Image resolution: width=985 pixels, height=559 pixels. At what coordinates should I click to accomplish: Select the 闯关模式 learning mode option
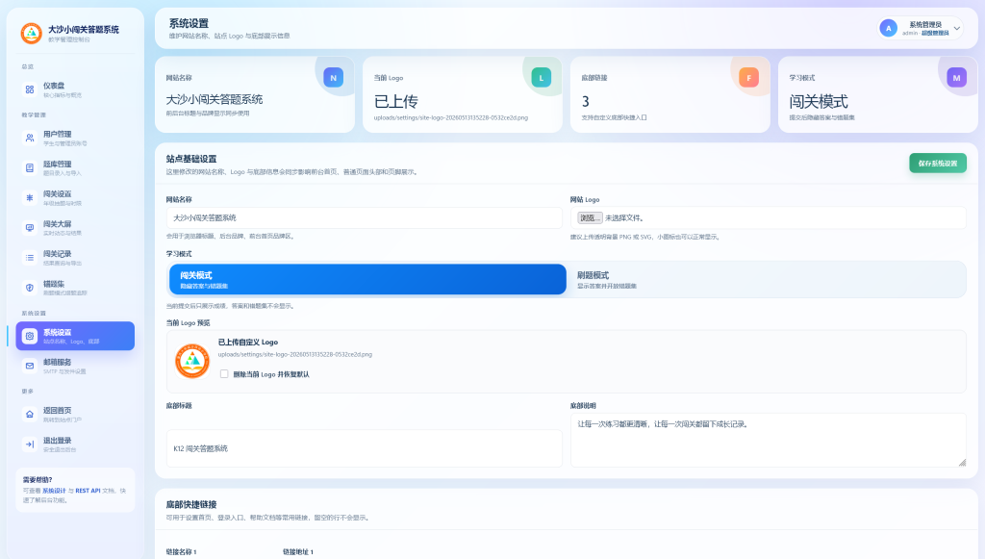(367, 279)
